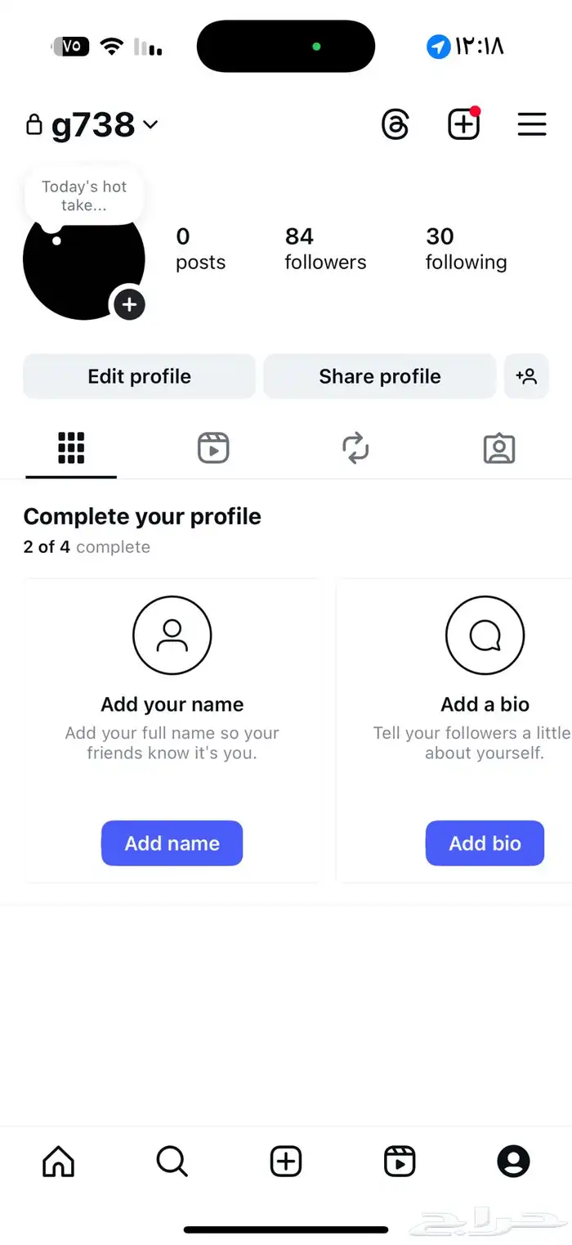
Task: Click the Share profile button
Action: coord(379,376)
